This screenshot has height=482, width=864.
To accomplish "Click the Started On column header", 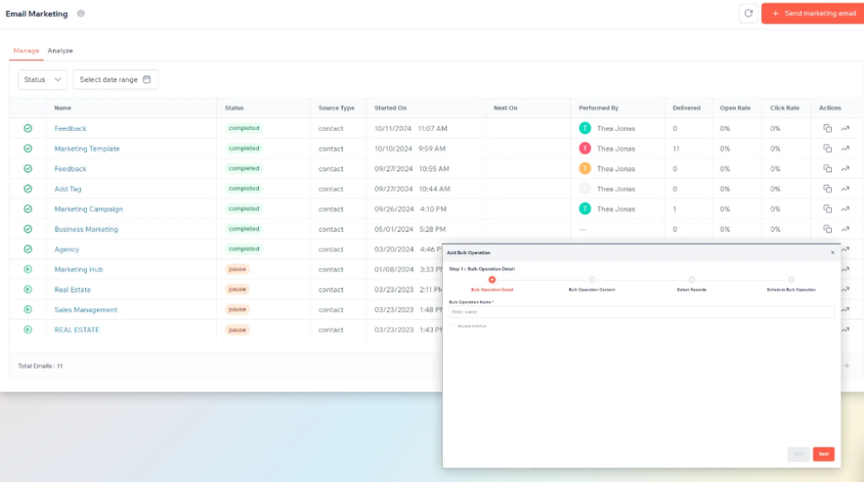I will point(390,108).
